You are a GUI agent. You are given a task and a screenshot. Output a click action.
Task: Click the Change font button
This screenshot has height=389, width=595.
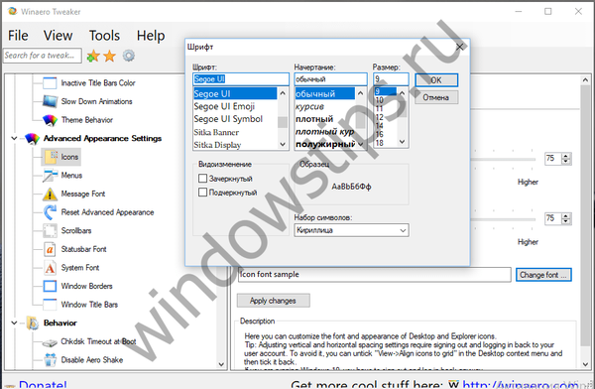pos(543,275)
